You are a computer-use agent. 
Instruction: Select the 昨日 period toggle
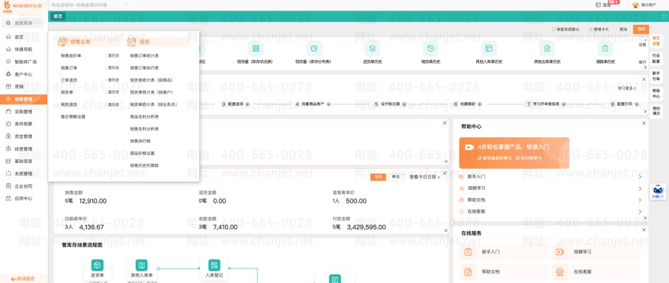coord(395,177)
